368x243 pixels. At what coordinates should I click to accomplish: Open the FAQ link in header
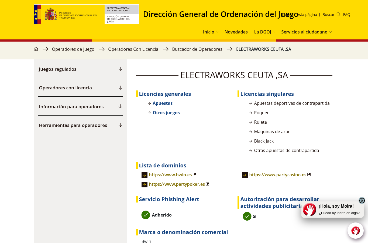point(347,15)
